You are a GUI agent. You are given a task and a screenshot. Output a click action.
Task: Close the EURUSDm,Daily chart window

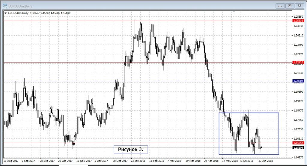coord(299,5)
